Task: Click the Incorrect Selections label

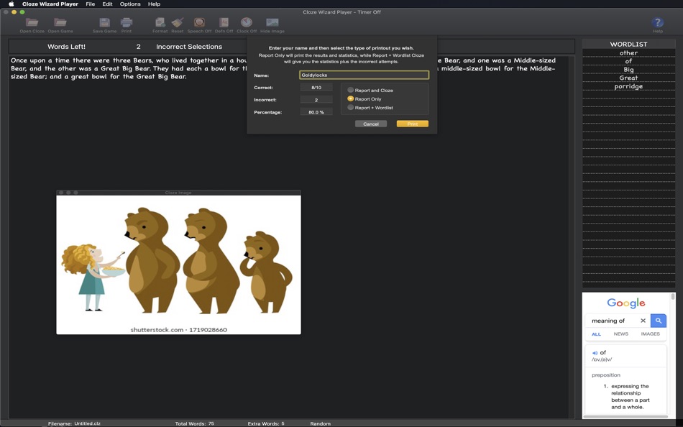Action: pyautogui.click(x=189, y=47)
